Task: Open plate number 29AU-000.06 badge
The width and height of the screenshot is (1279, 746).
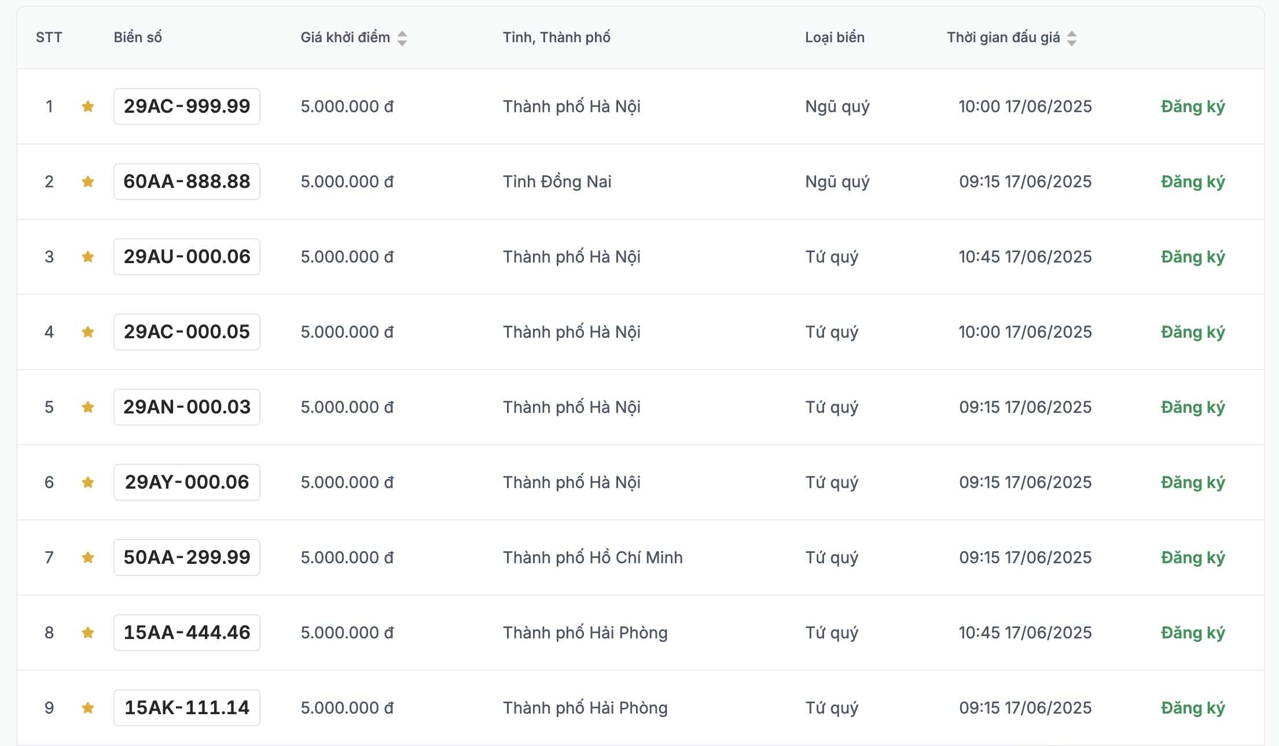Action: tap(187, 257)
